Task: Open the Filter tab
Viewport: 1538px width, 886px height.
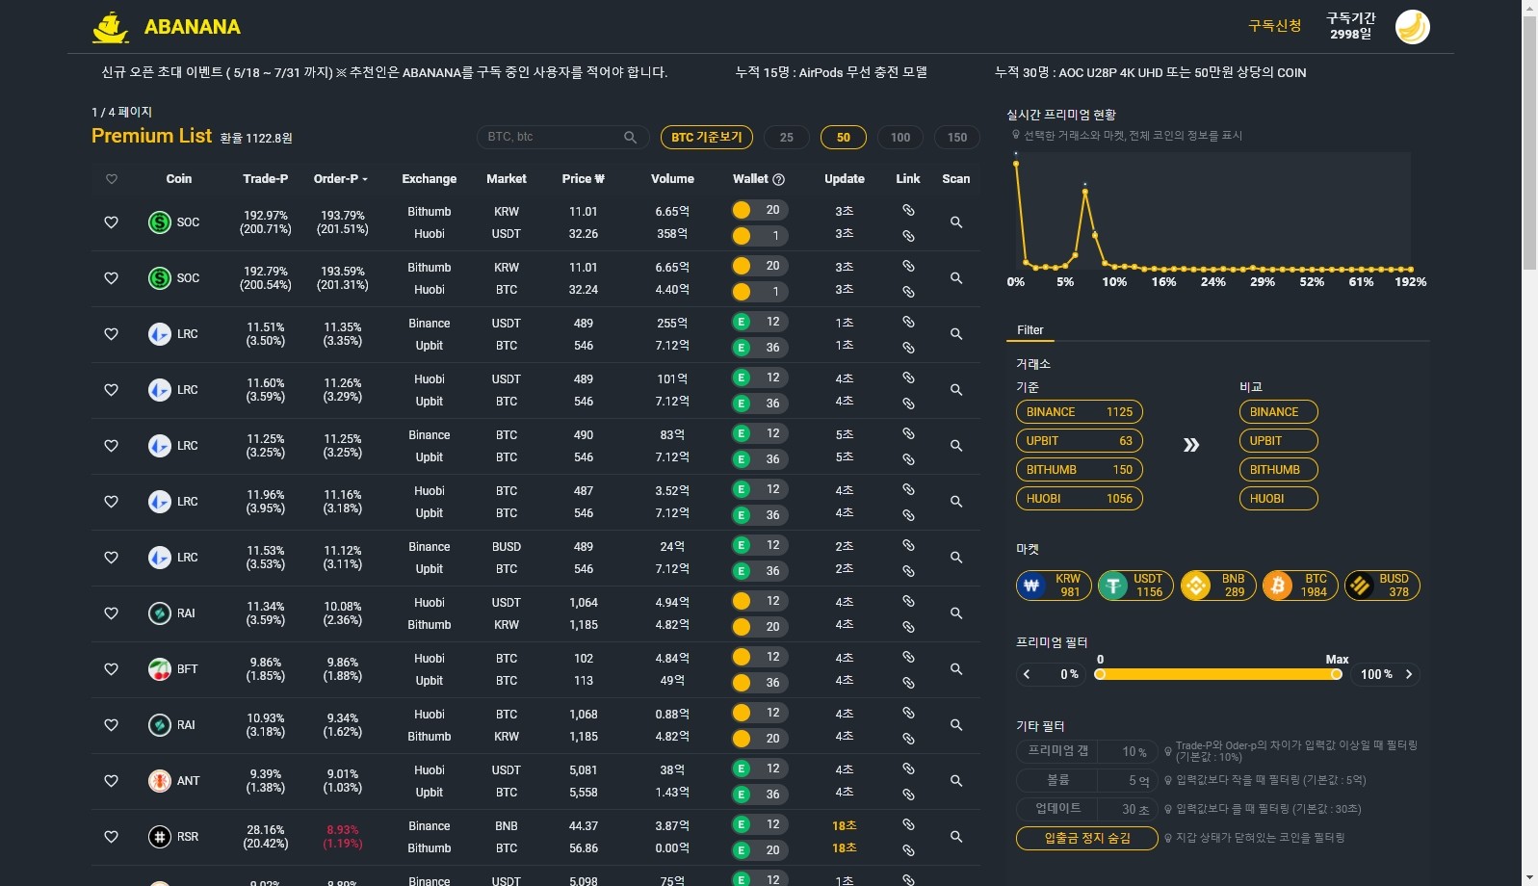Action: 1030,330
